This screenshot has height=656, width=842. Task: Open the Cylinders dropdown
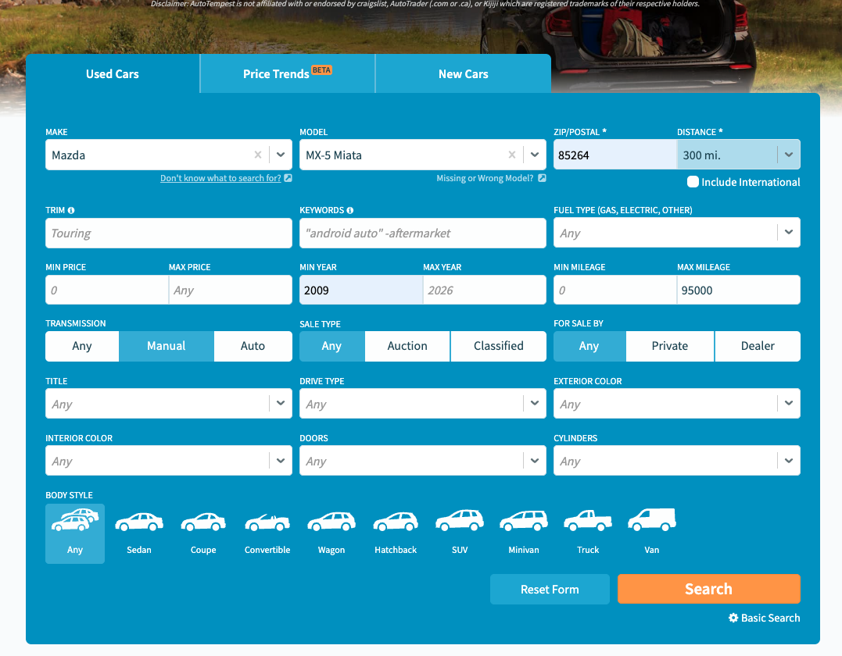676,460
